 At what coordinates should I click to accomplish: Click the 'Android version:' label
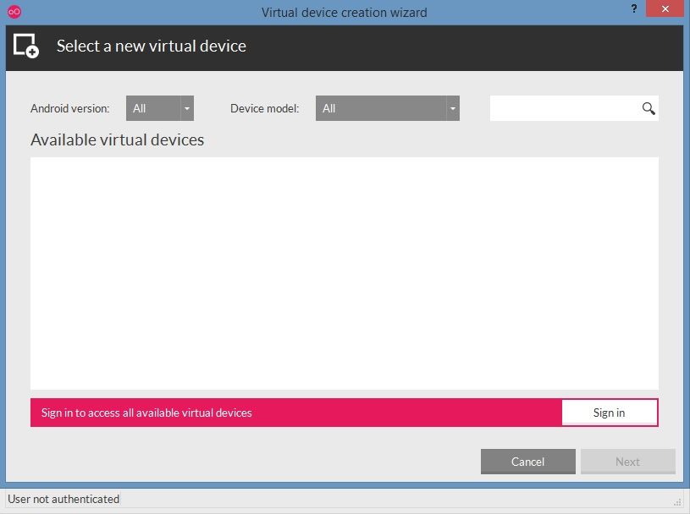[x=70, y=108]
